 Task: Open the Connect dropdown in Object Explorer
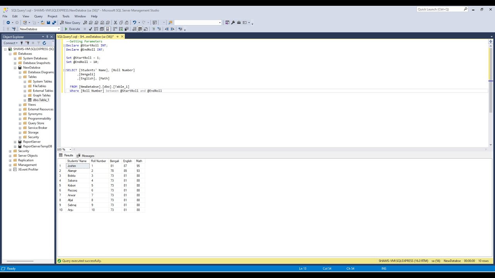(10, 43)
